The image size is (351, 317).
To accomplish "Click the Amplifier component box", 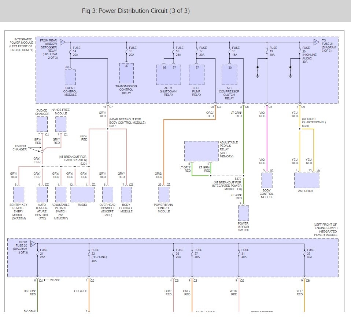I will pos(306,181).
